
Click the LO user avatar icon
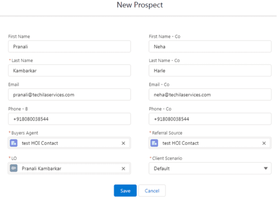pos(14,169)
